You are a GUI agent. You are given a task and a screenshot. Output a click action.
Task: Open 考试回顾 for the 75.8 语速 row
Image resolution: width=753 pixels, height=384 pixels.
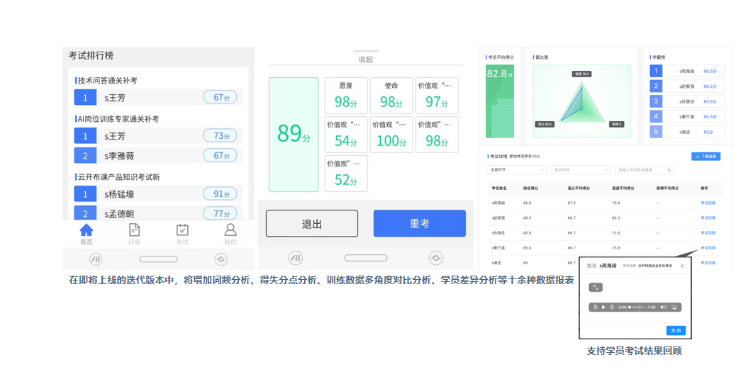[x=708, y=248]
